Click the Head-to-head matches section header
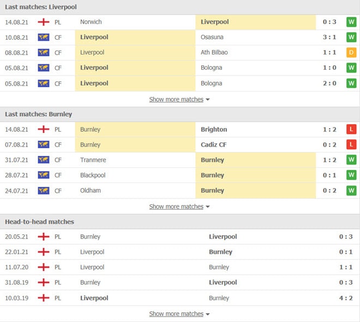The image size is (360, 322). pos(39,222)
